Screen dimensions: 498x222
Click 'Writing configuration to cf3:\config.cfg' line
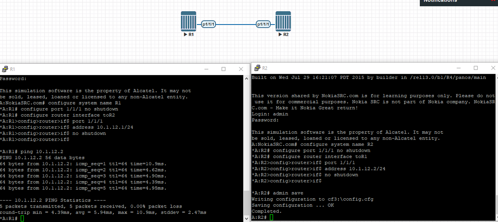312,199
